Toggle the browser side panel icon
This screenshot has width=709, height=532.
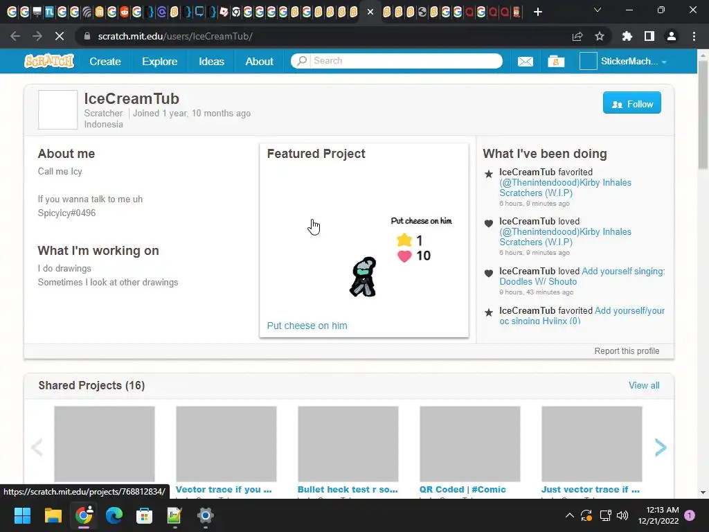click(649, 36)
